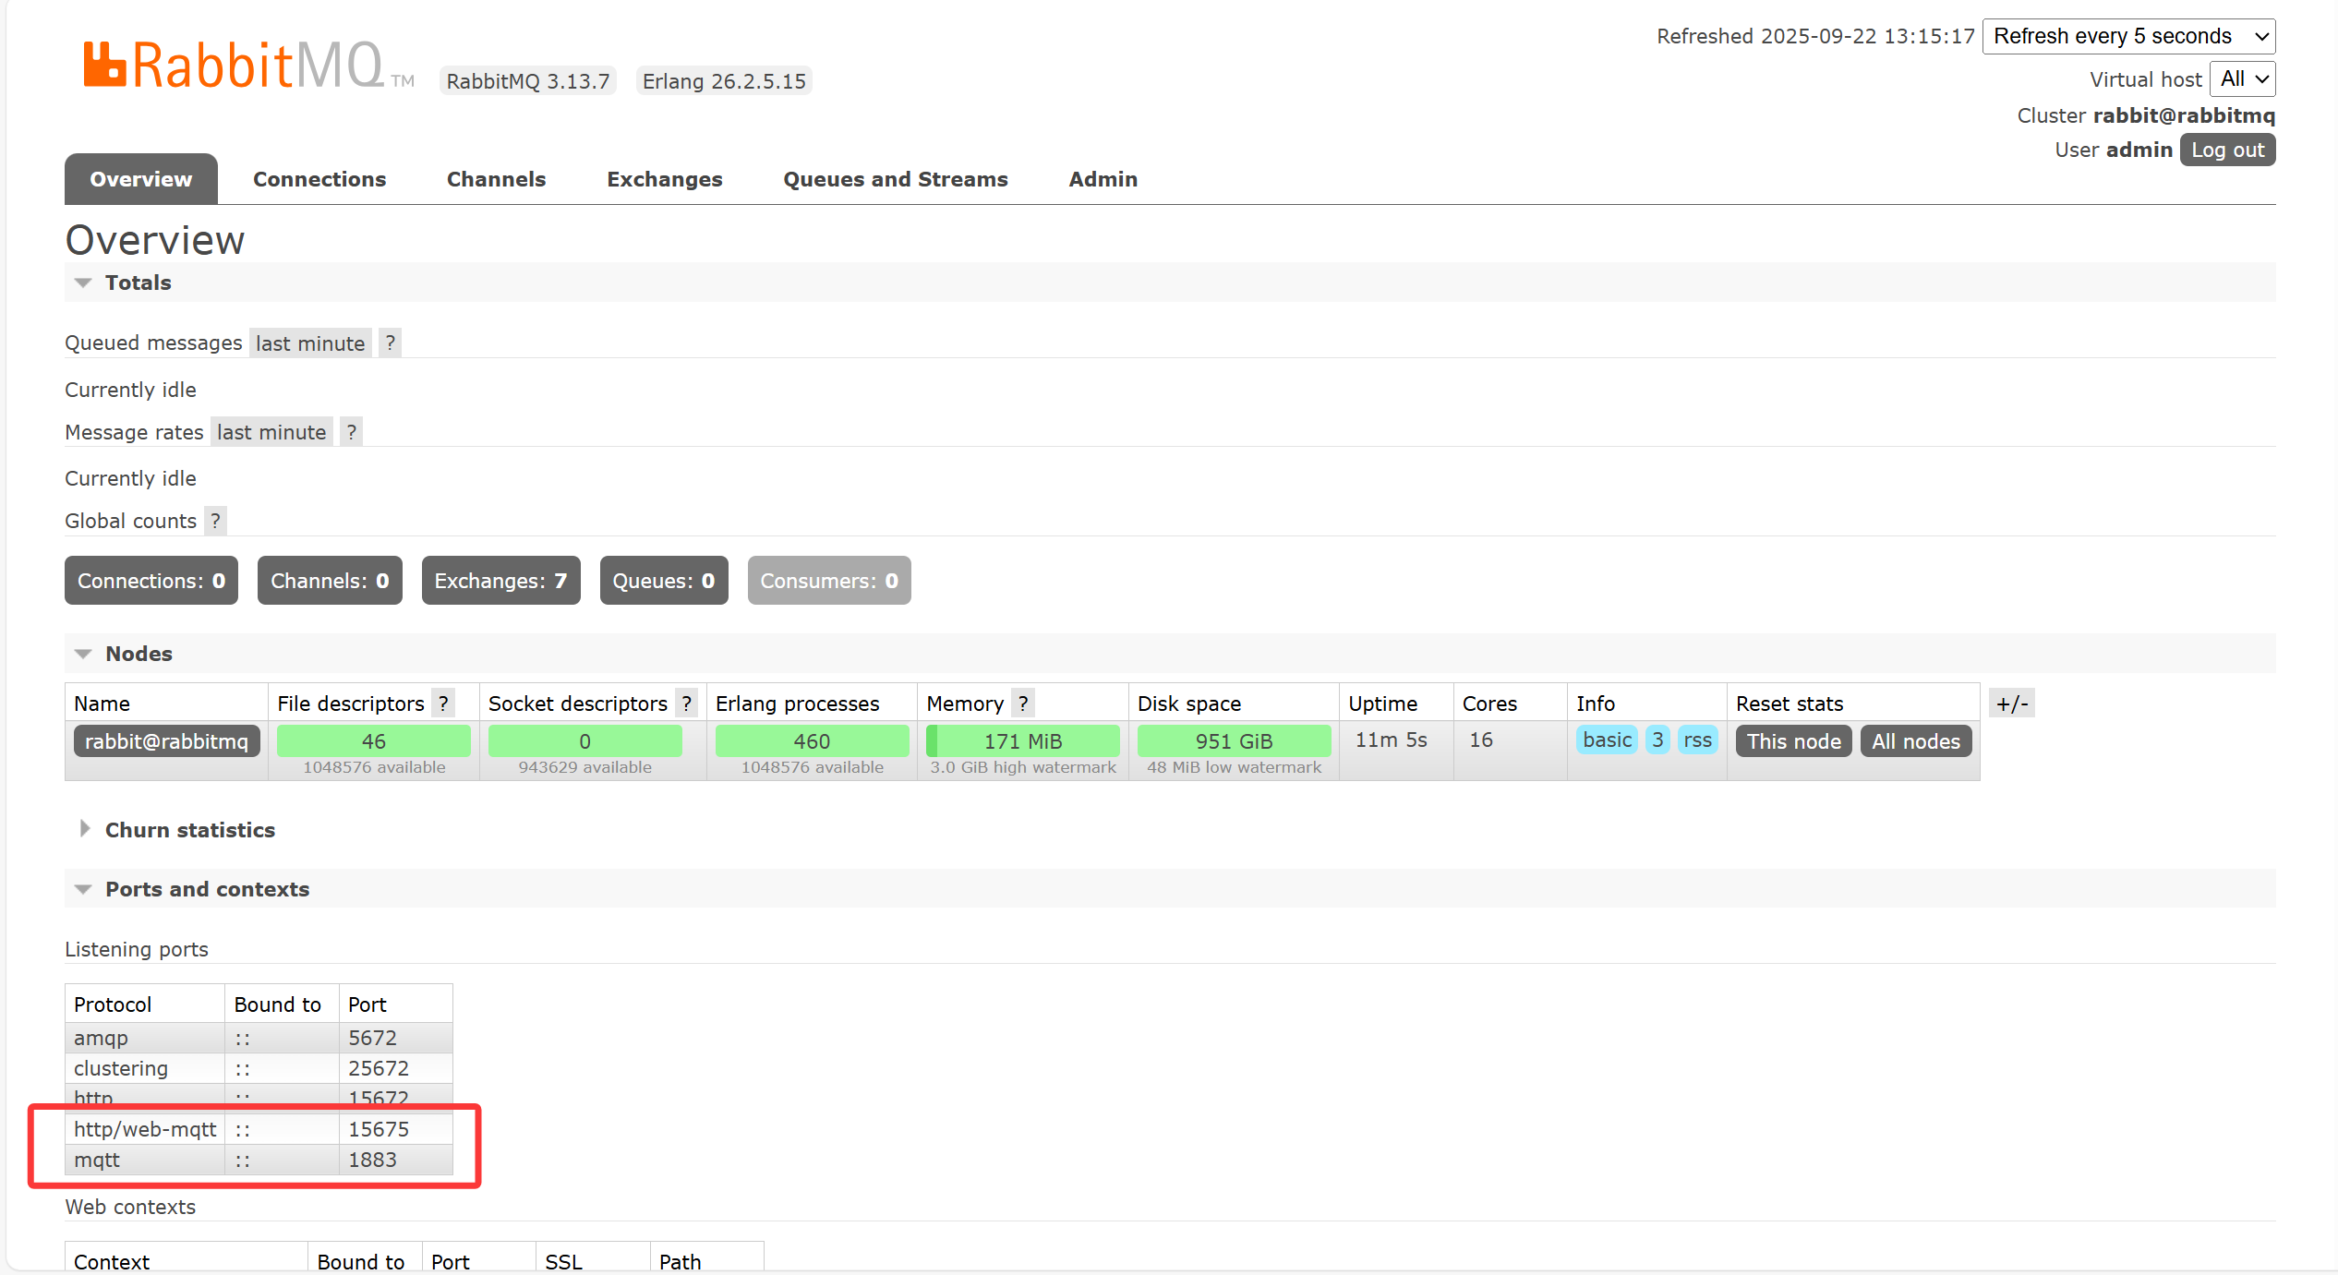Screen dimensions: 2338x1275
Task: Show Memory column help tooltip
Action: (1023, 704)
